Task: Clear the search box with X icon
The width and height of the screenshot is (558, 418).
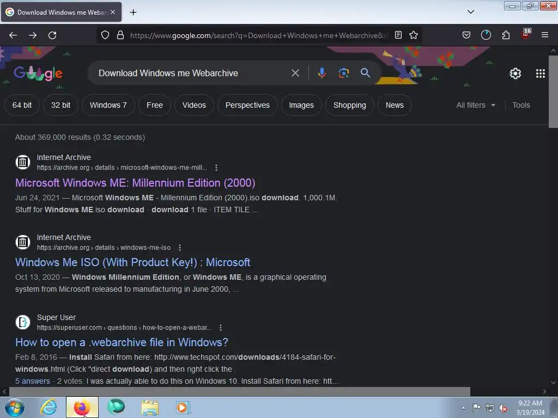Action: (x=295, y=73)
